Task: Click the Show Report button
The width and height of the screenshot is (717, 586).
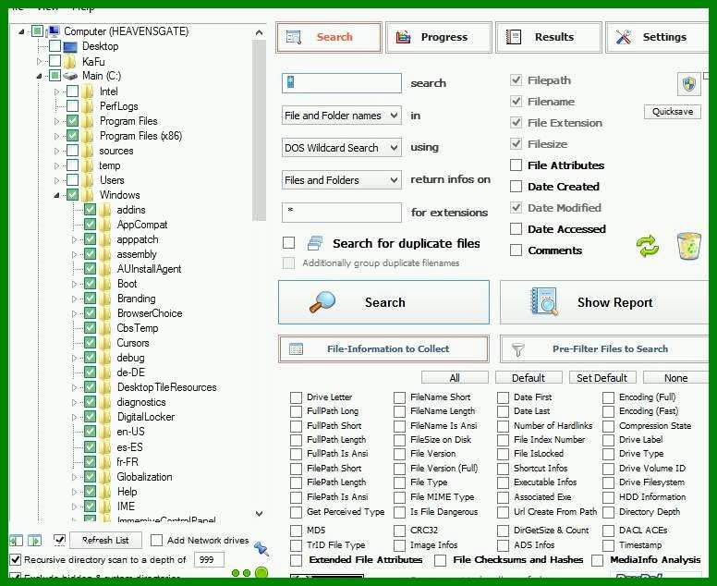Action: pyautogui.click(x=604, y=302)
